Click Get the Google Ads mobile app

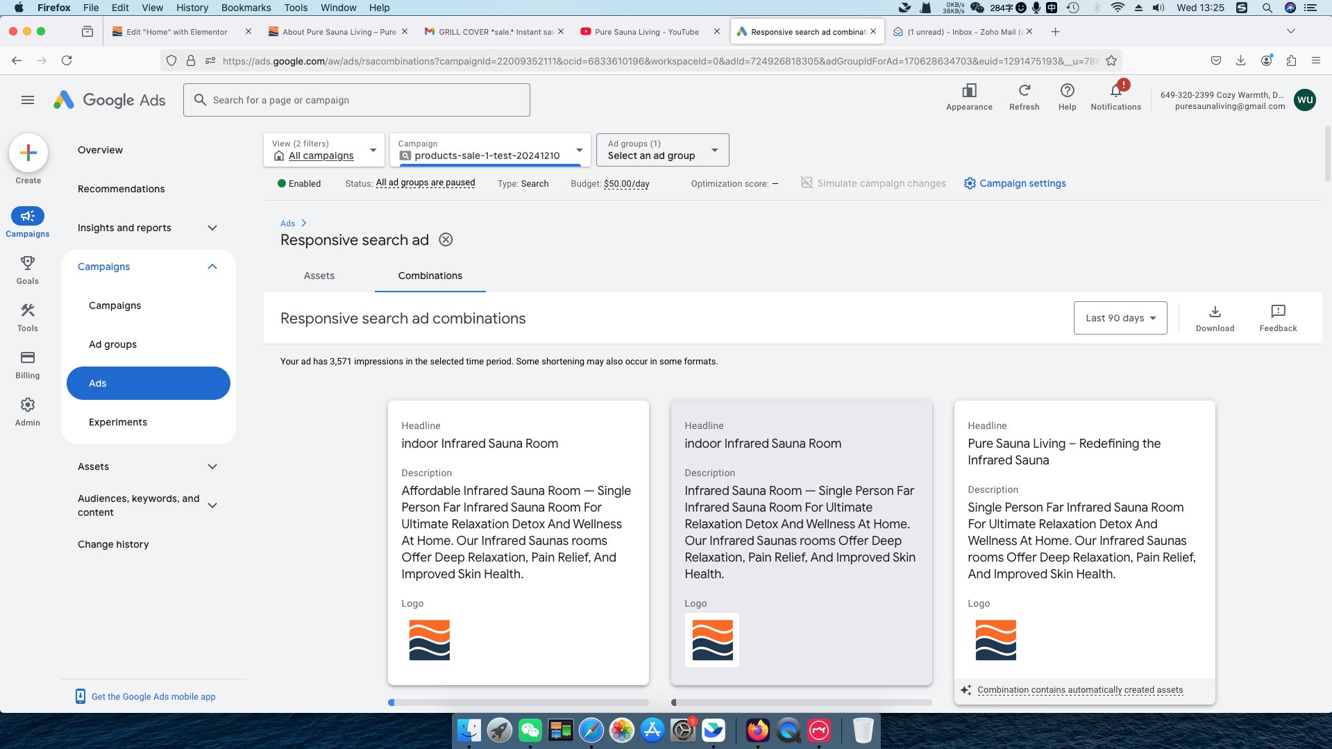[153, 696]
